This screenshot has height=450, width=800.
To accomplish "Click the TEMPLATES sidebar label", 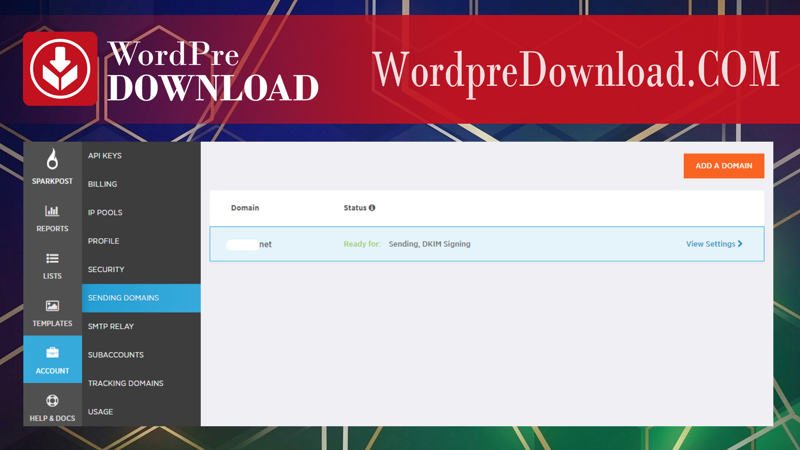I will tap(52, 323).
